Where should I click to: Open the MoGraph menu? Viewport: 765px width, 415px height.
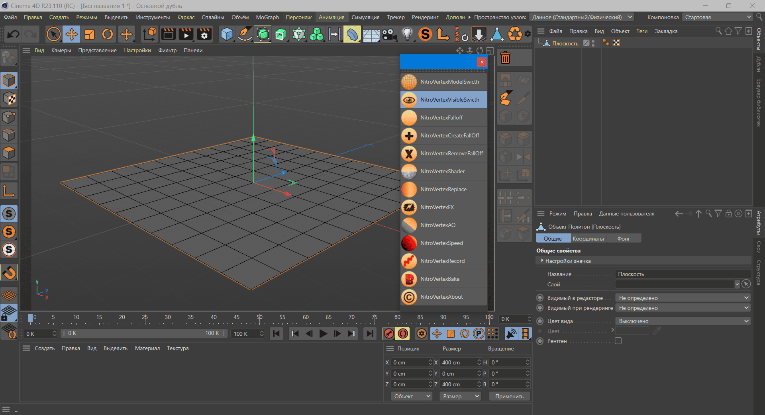267,17
